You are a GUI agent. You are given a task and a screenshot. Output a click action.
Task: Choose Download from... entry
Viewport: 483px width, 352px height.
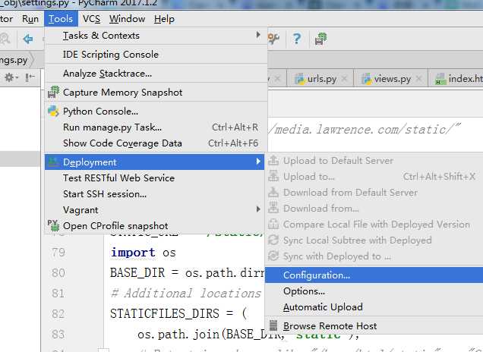point(374,209)
